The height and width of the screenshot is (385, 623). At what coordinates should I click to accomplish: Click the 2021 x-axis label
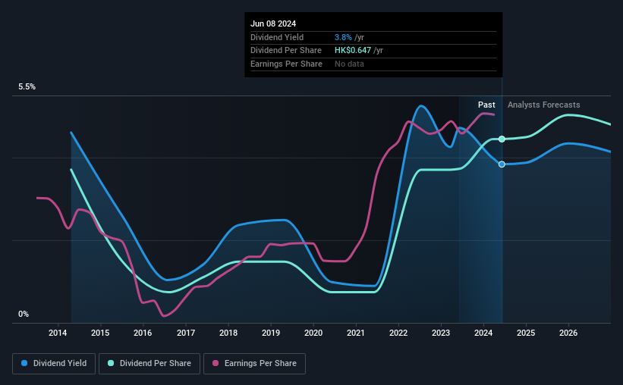pyautogui.click(x=356, y=333)
